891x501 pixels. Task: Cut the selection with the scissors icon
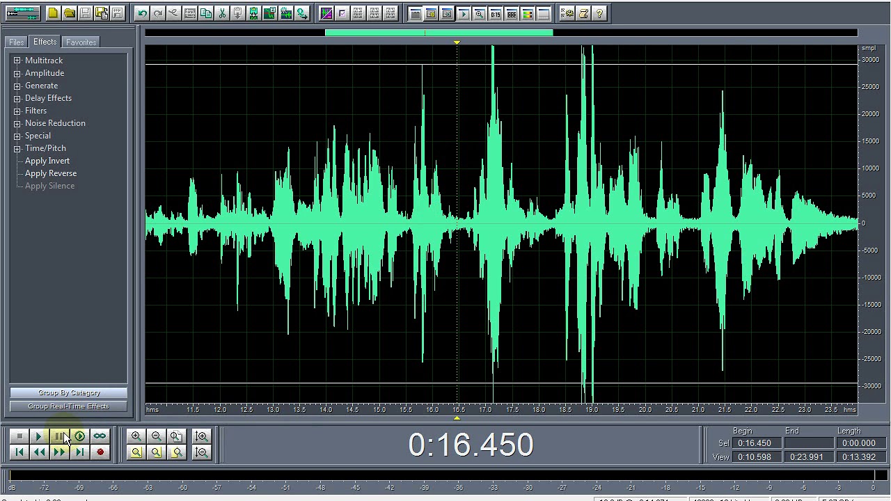pos(222,13)
